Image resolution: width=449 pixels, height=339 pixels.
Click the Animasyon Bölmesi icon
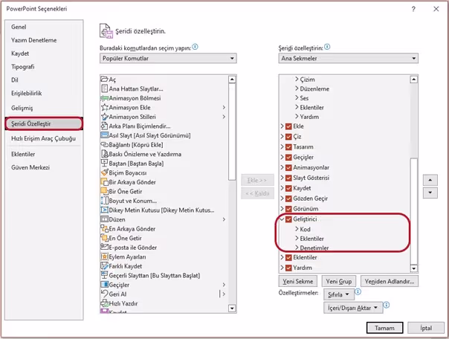105,98
